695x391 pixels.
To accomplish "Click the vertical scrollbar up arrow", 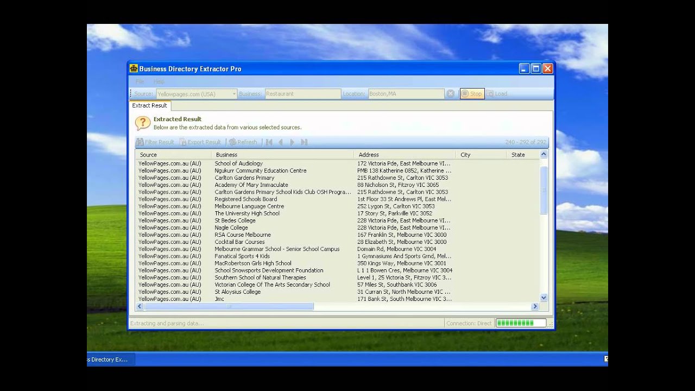I will (x=544, y=155).
